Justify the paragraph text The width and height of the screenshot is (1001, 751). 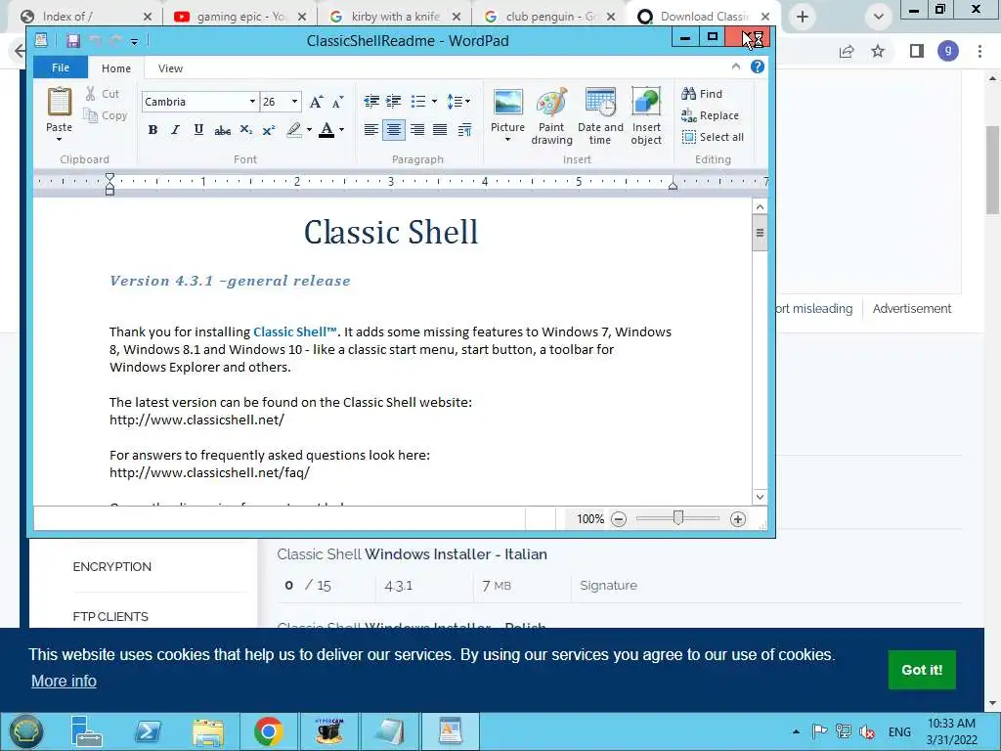(x=440, y=130)
